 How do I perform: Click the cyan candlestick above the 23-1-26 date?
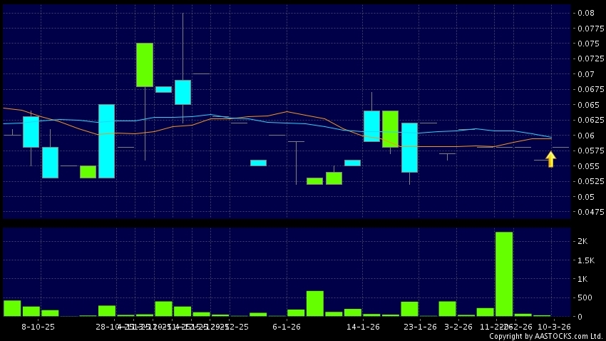click(x=409, y=147)
